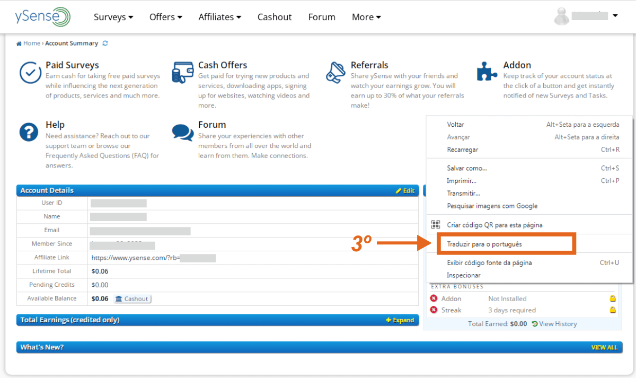This screenshot has width=636, height=378.
Task: Open the Referrals heading
Action: point(369,65)
